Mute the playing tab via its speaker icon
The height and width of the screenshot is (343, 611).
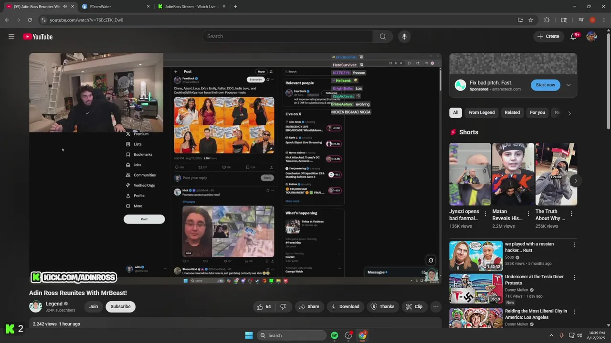tap(65, 7)
